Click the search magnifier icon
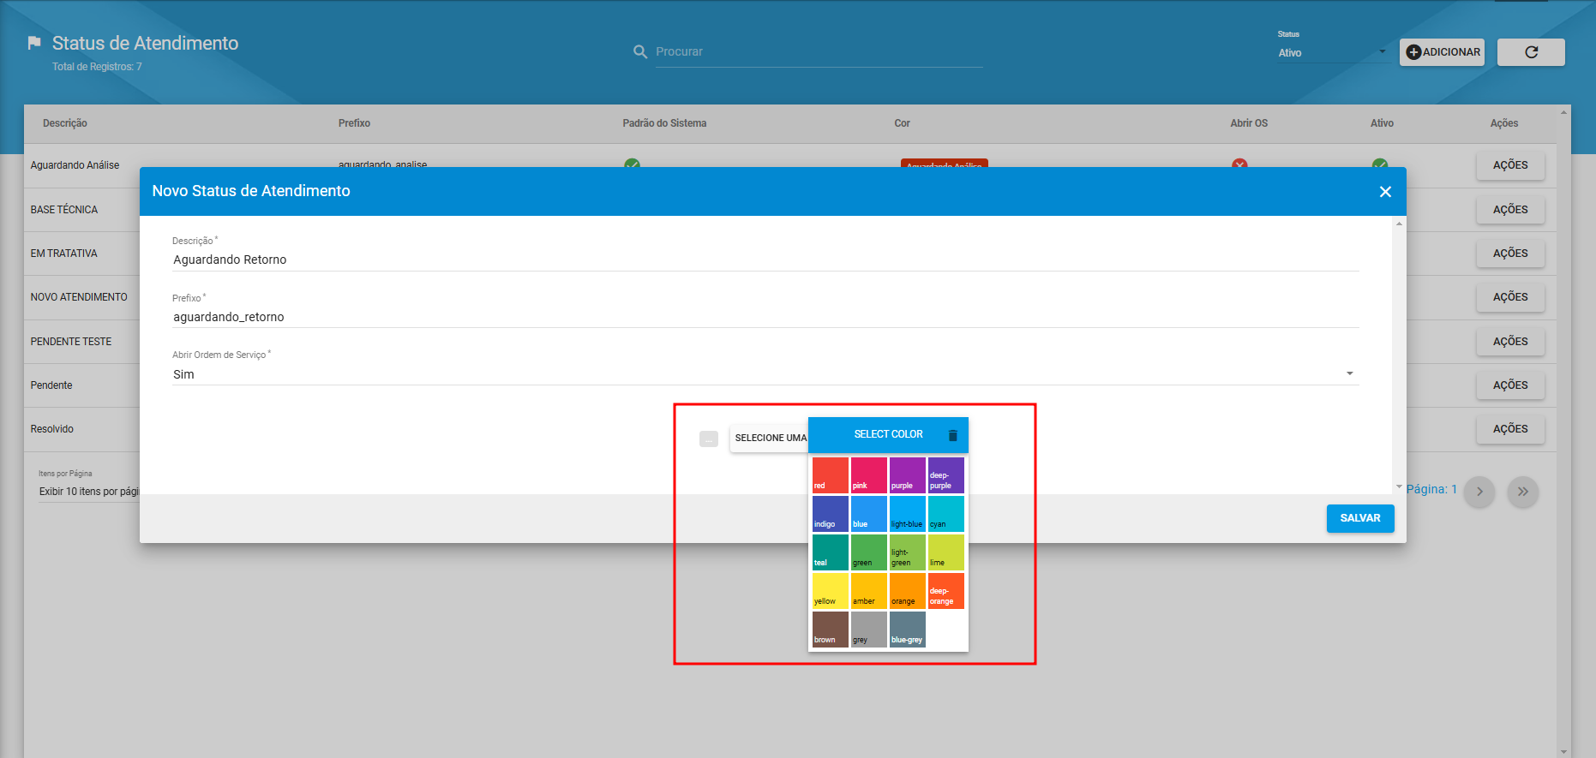Screen dimensions: 1596x758 [640, 52]
